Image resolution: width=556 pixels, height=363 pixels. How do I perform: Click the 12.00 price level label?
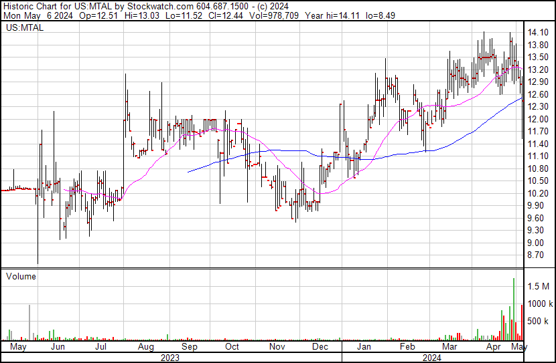tap(538, 119)
